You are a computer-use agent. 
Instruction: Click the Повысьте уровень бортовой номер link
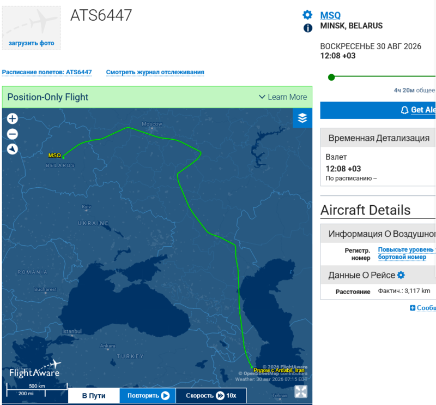coord(405,253)
